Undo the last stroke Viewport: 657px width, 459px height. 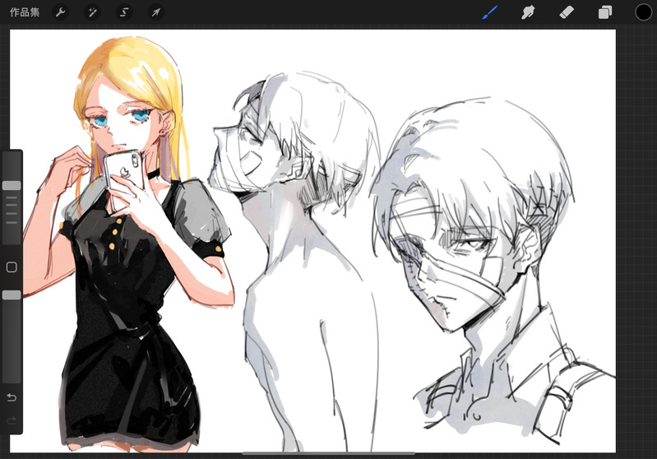(x=12, y=397)
